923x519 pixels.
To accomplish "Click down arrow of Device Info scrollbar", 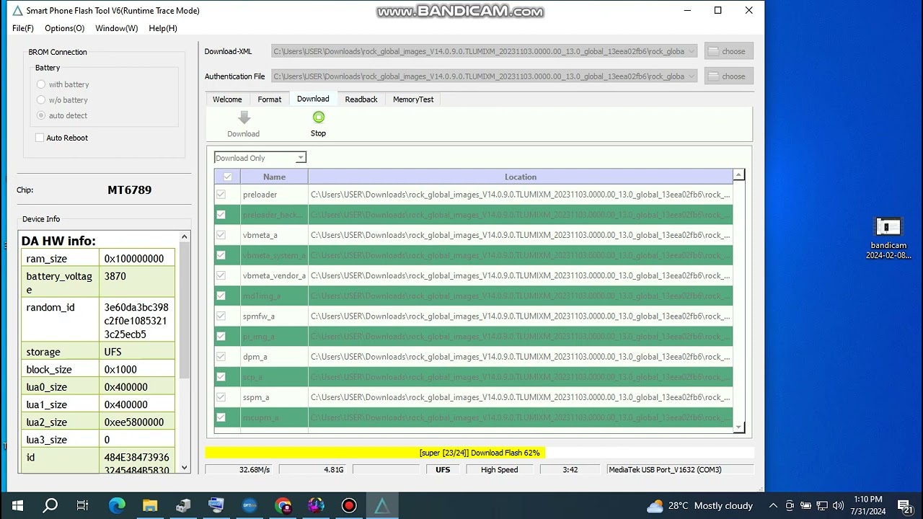I will [185, 467].
